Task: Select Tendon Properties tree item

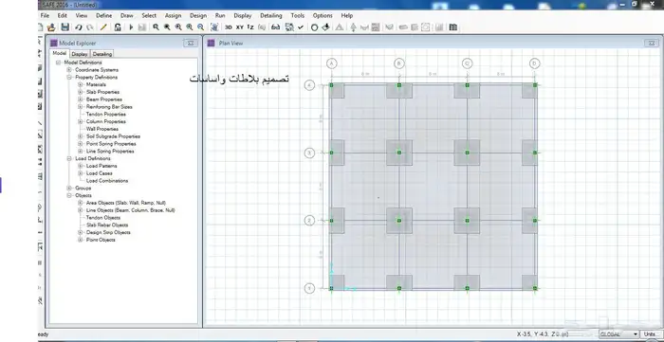Action: [x=106, y=114]
